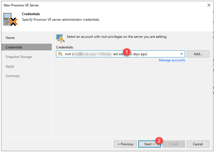
Task: Open the Manage accounts link
Action: 172,60
